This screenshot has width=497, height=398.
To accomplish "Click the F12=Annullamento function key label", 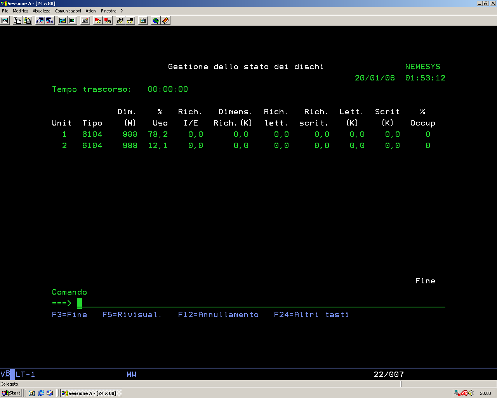I will click(x=218, y=314).
